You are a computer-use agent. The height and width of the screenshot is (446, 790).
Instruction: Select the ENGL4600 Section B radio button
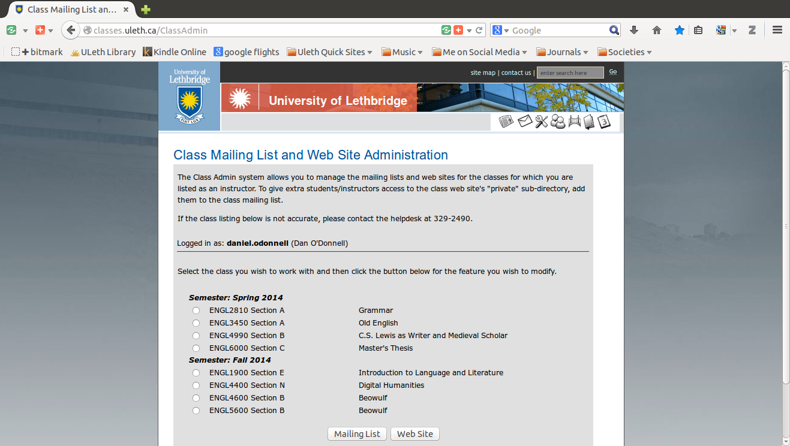(x=196, y=398)
